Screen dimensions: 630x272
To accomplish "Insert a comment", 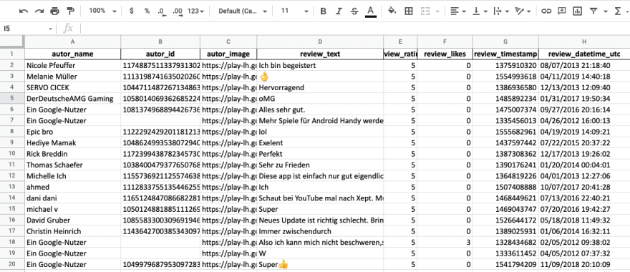I will (562, 11).
